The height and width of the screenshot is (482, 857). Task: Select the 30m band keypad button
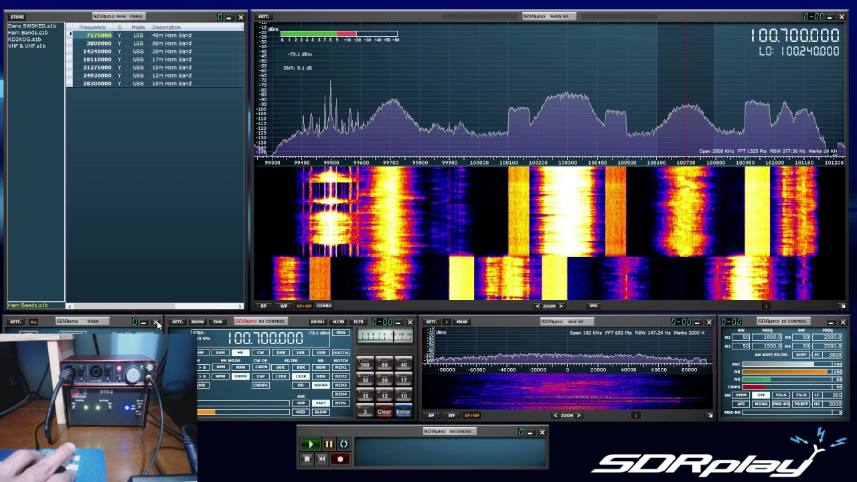pyautogui.click(x=365, y=380)
